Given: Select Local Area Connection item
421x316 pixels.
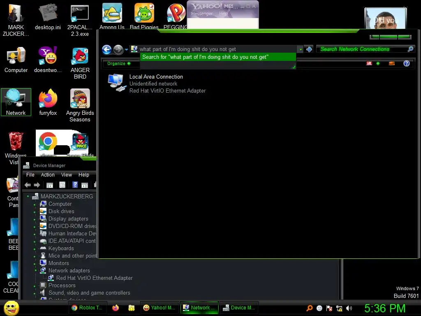Looking at the screenshot, I should (157, 84).
